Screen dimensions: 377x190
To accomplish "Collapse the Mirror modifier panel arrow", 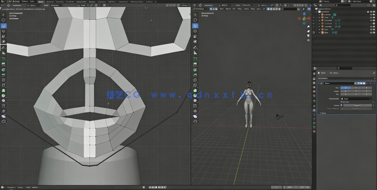I will click(319, 83).
